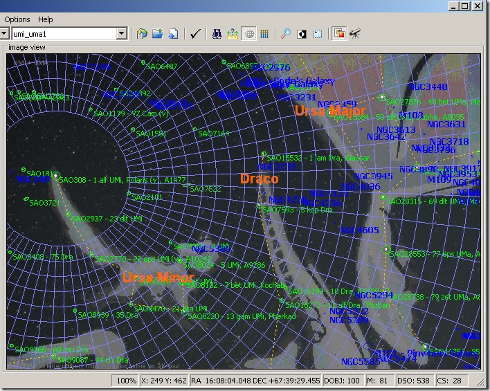This screenshot has width=490, height=391.
Task: Click the SAO15532 lam Dra Giausar label
Action: tap(318, 158)
